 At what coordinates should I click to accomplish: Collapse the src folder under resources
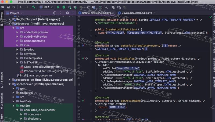point(13,28)
